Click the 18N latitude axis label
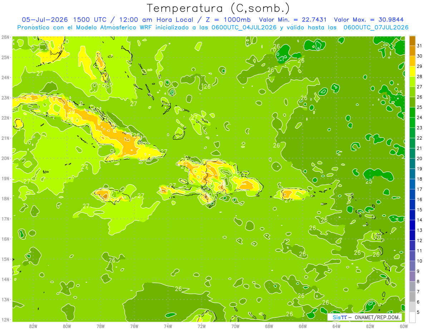This screenshot has height=331, width=429. (5, 199)
